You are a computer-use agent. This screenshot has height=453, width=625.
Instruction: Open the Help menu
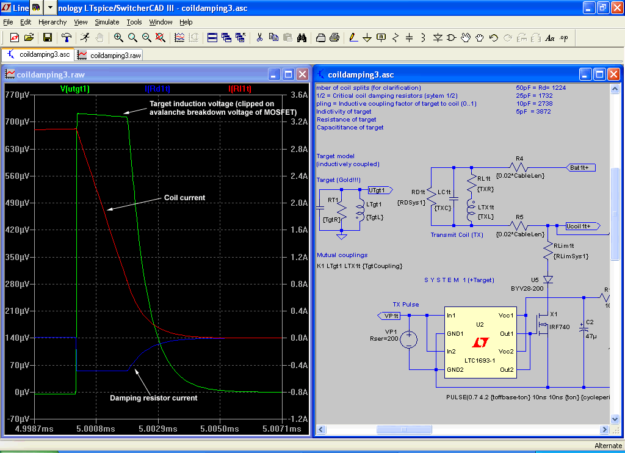186,22
